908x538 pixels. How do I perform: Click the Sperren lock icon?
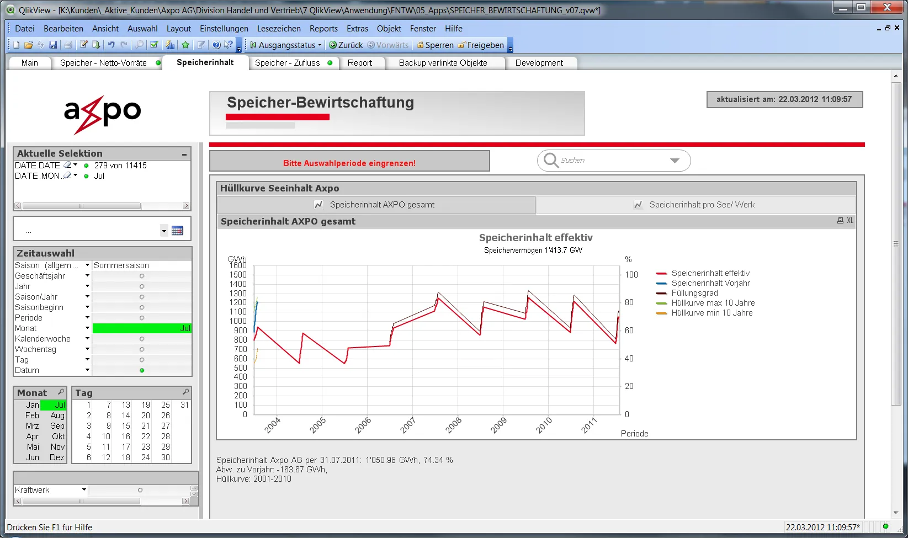click(420, 45)
